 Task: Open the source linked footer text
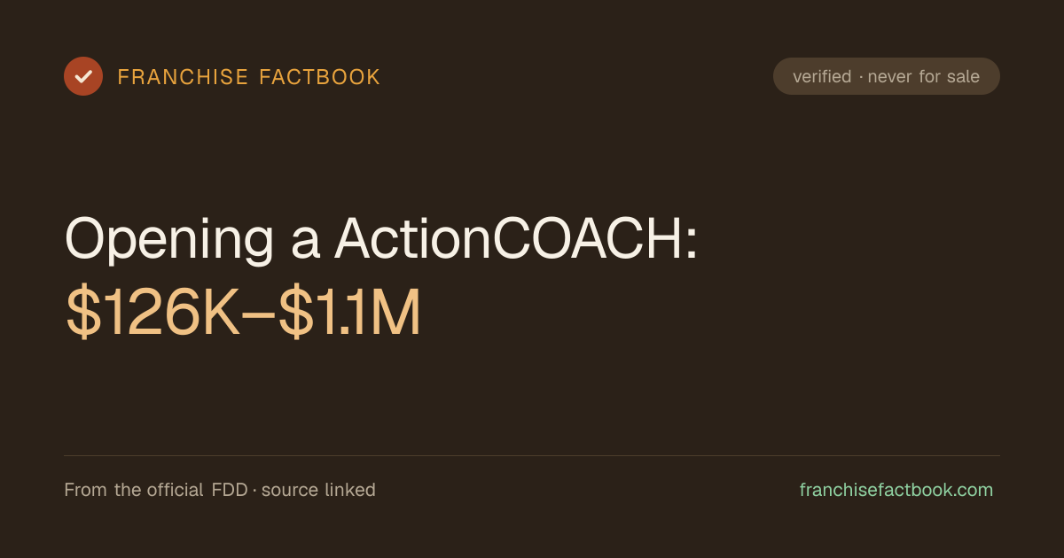318,490
